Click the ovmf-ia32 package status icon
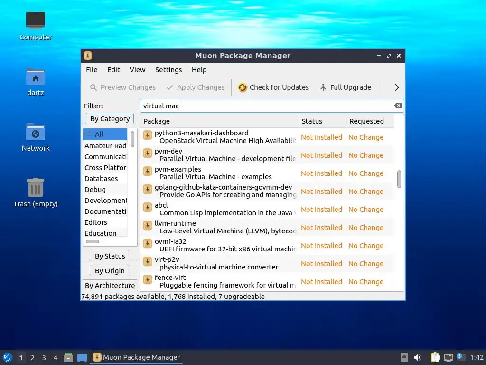This screenshot has width=486, height=365. 148,243
